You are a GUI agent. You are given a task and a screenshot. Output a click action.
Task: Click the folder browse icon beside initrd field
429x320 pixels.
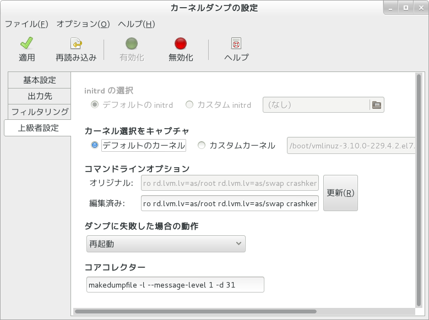point(377,105)
